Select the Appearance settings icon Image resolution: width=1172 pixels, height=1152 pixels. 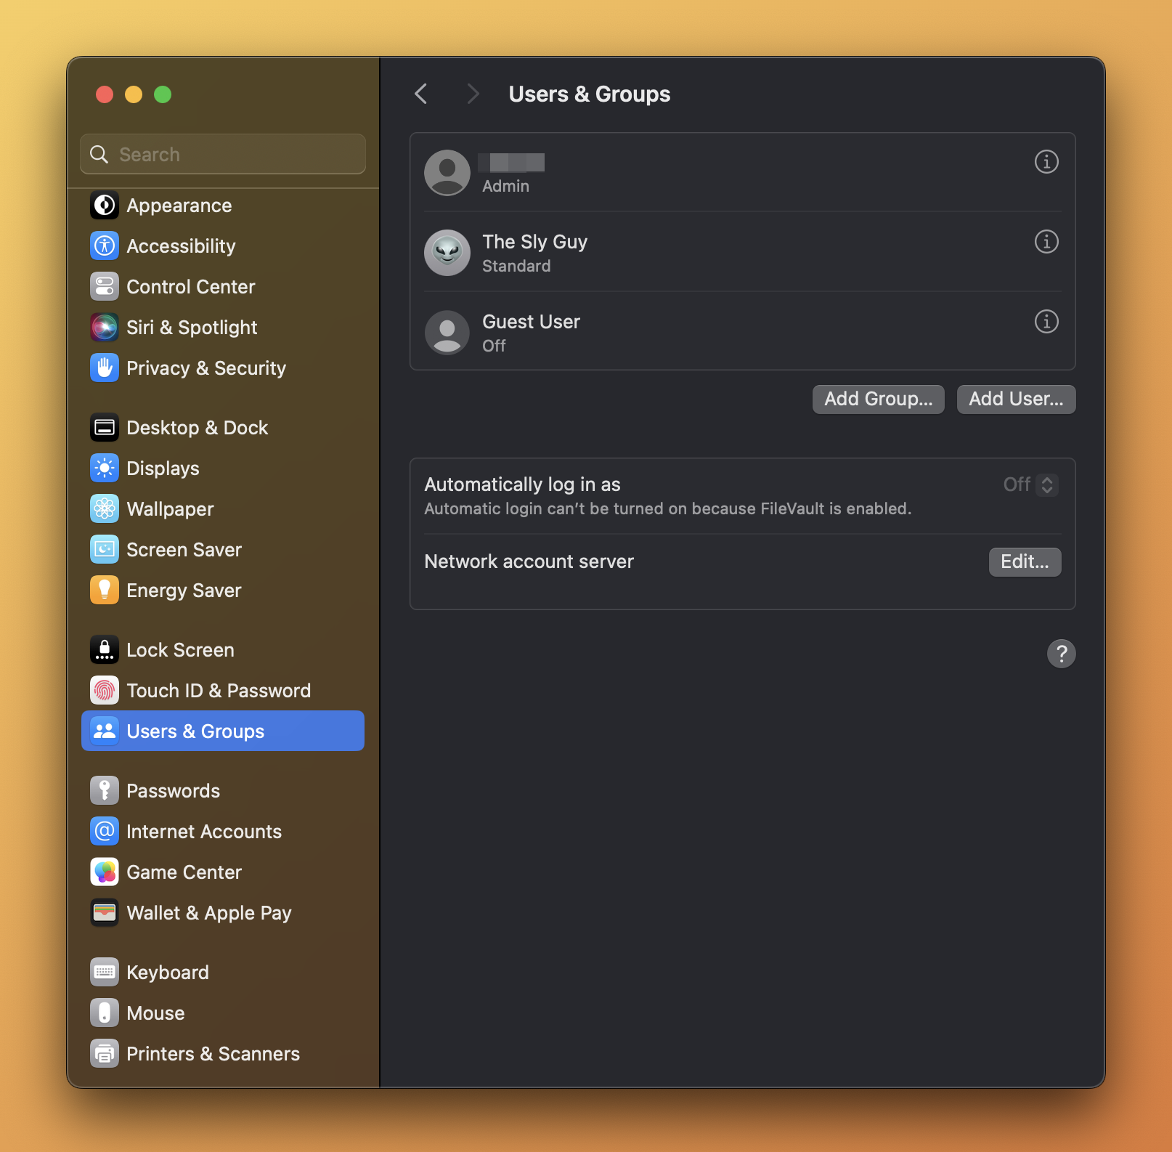point(105,205)
